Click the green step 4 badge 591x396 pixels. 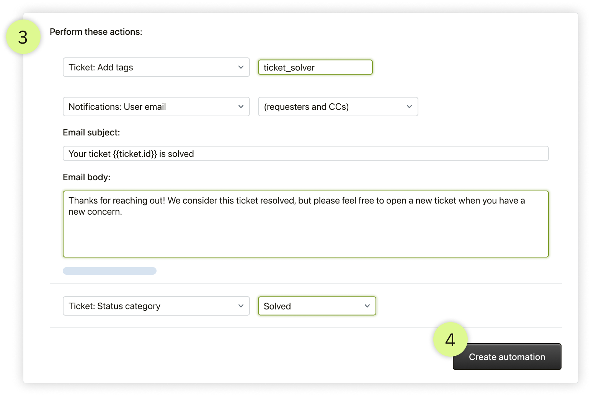[450, 339]
